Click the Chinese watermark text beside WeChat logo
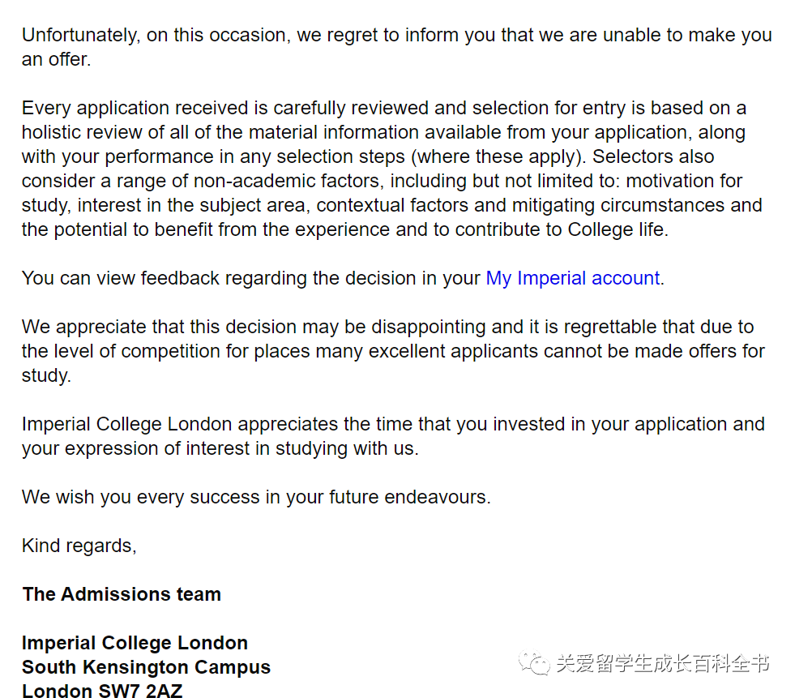Viewport: 795px width, 698px height. point(663,663)
